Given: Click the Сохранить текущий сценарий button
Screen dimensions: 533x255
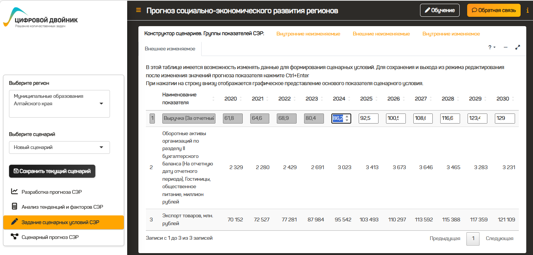Looking at the screenshot, I should [x=52, y=171].
